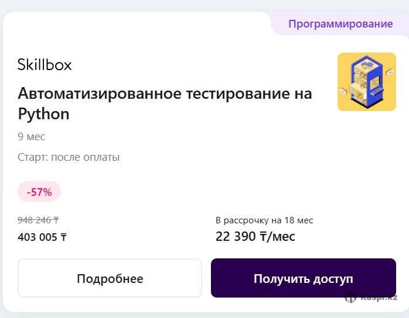Click the В рассрочку на 18 мес label
Image resolution: width=409 pixels, height=318 pixels.
click(264, 220)
